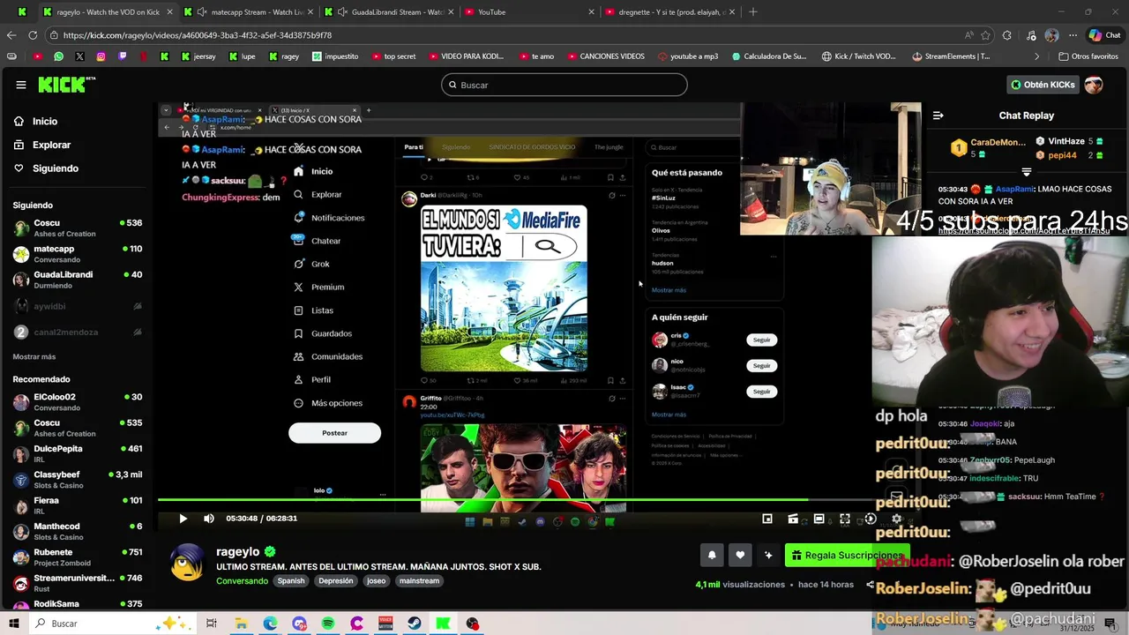This screenshot has width=1129, height=635.
Task: Click the Obtén KICKs button
Action: pos(1043,85)
